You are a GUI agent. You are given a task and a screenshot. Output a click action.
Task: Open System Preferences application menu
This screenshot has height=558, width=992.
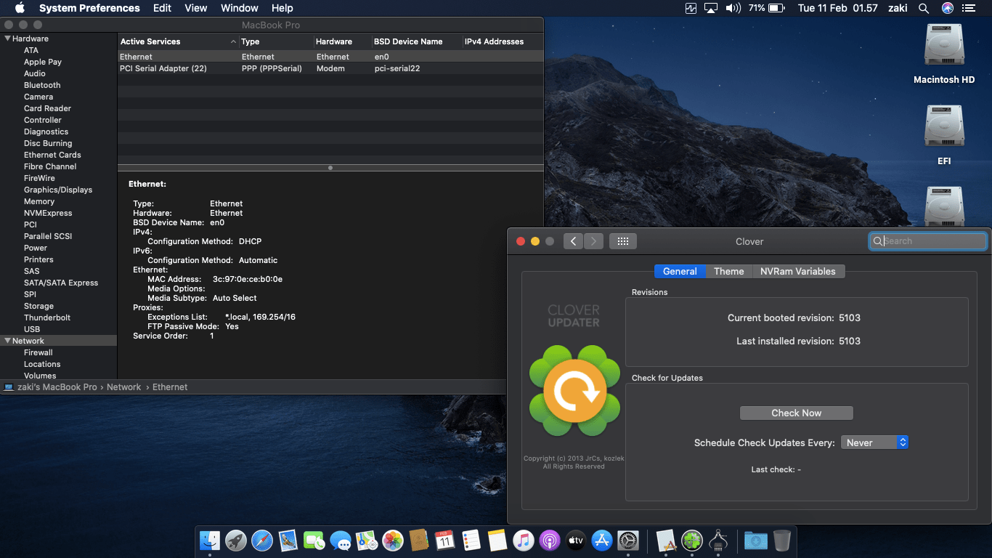click(x=89, y=8)
